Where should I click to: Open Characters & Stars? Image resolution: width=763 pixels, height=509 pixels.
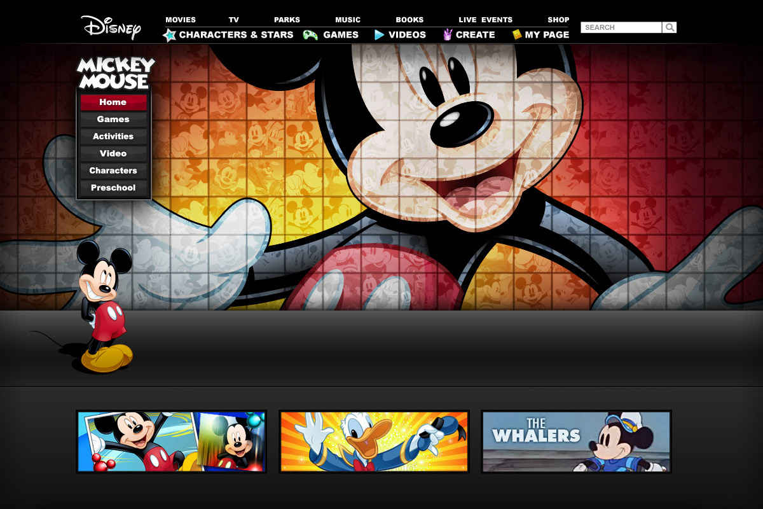point(236,35)
